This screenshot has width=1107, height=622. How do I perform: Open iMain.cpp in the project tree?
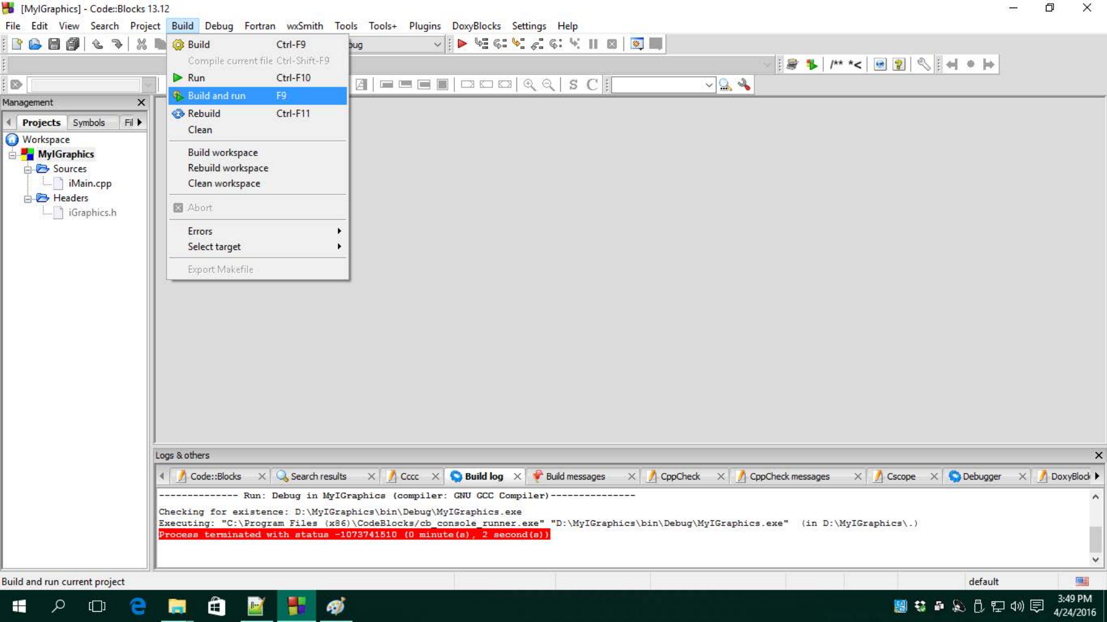point(90,184)
